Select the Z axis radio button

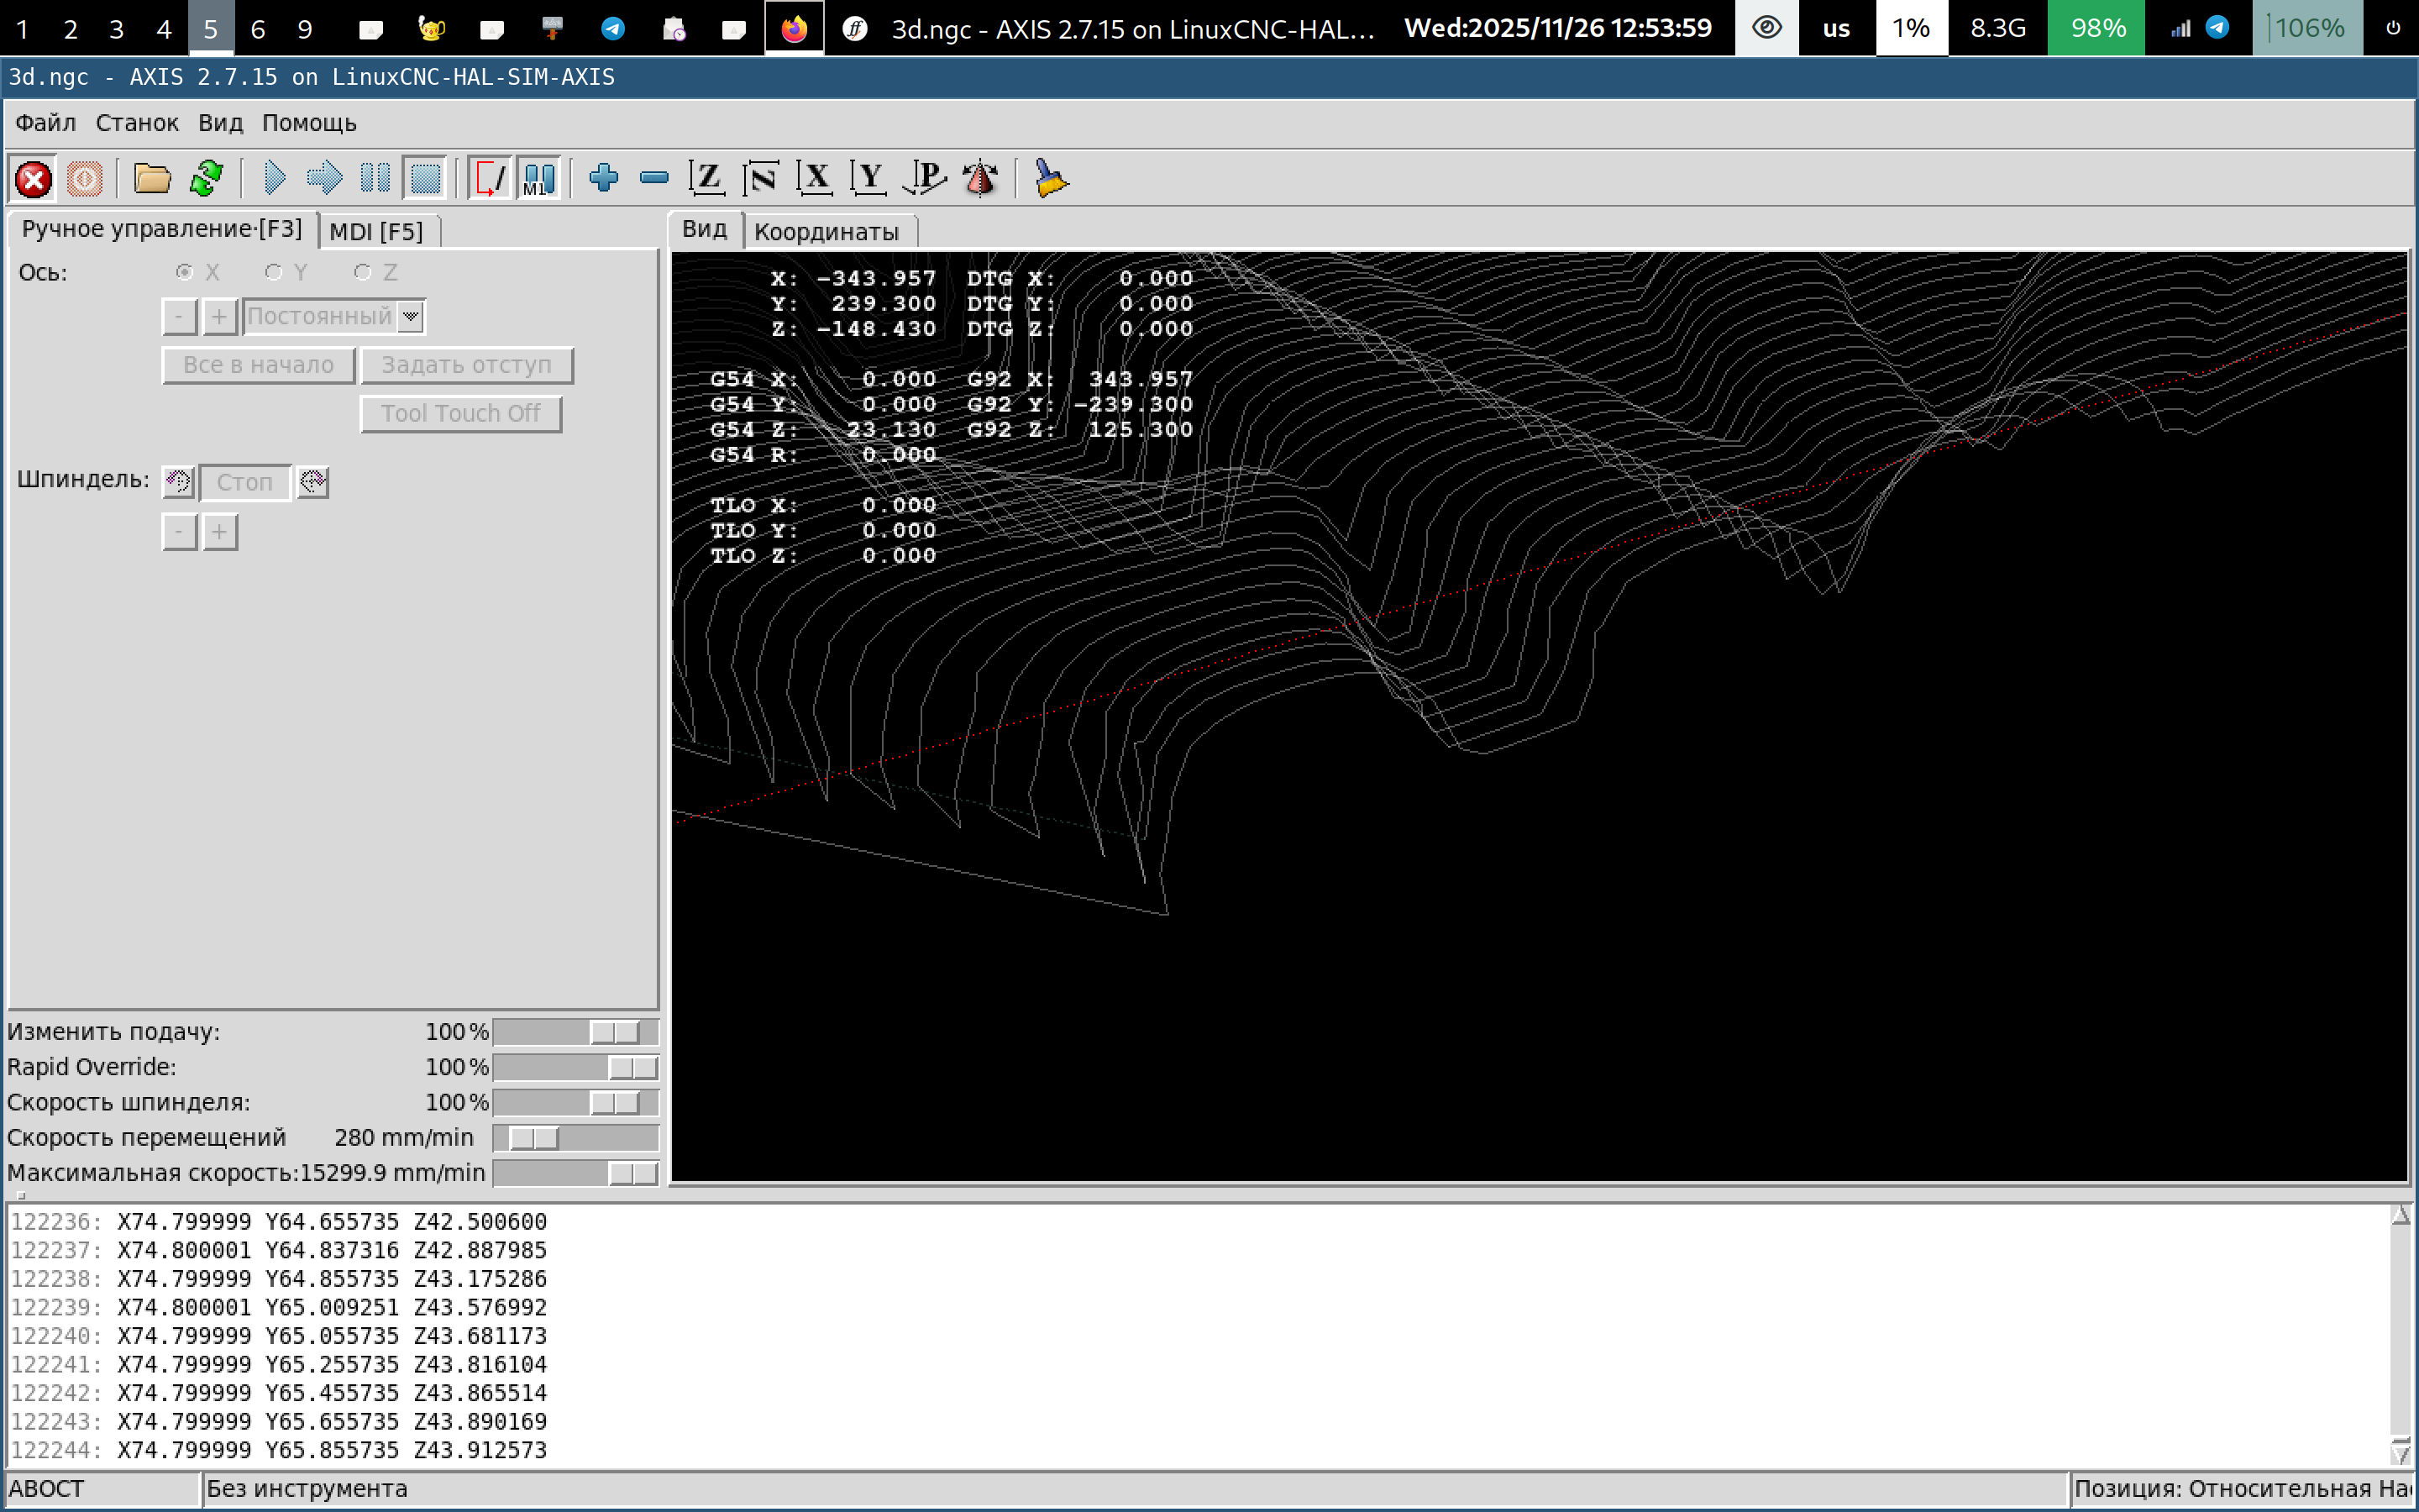coord(363,272)
